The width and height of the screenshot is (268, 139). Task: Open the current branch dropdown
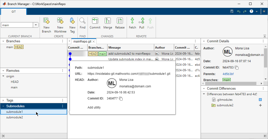[36, 25]
